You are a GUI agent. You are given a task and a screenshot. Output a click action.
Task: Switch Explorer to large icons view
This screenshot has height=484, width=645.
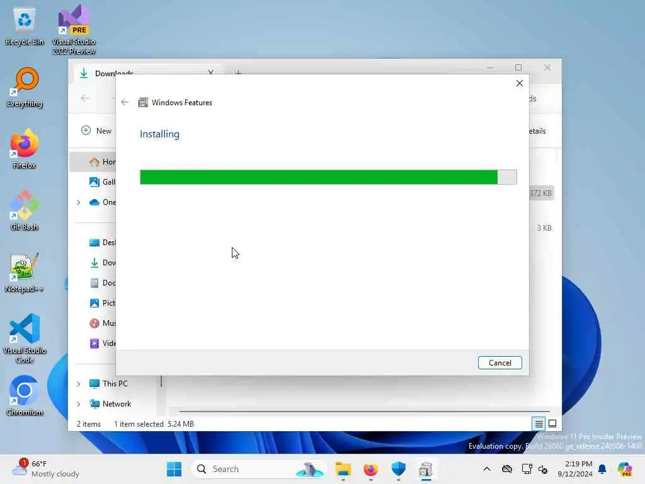click(x=552, y=423)
